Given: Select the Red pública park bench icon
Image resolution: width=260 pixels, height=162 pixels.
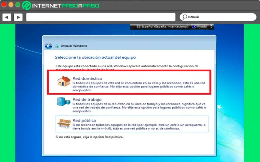Looking at the screenshot, I should tap(64, 123).
